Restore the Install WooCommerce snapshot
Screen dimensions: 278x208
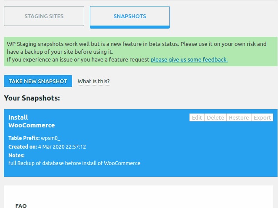[x=239, y=117]
